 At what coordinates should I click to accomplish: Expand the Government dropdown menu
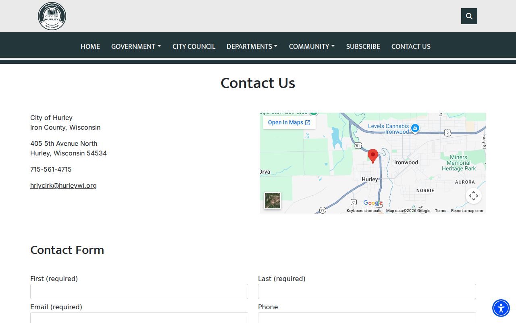pyautogui.click(x=136, y=46)
